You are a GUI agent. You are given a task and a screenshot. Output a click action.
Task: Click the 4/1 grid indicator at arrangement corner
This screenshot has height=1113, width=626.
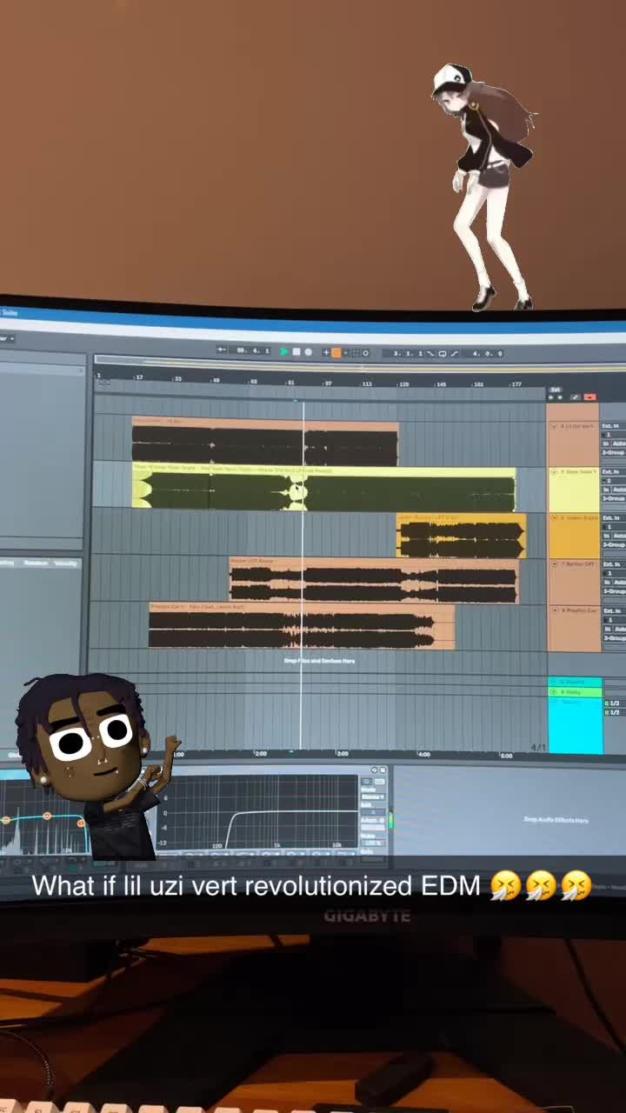tap(538, 747)
